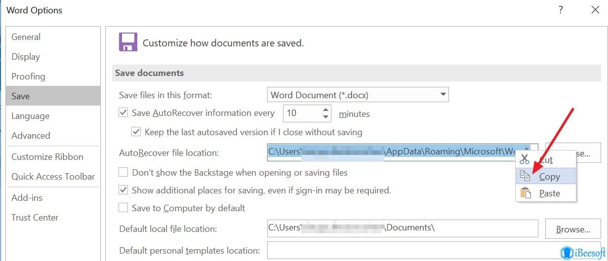Click the clipboard Paste icon
608x261 pixels.
526,193
